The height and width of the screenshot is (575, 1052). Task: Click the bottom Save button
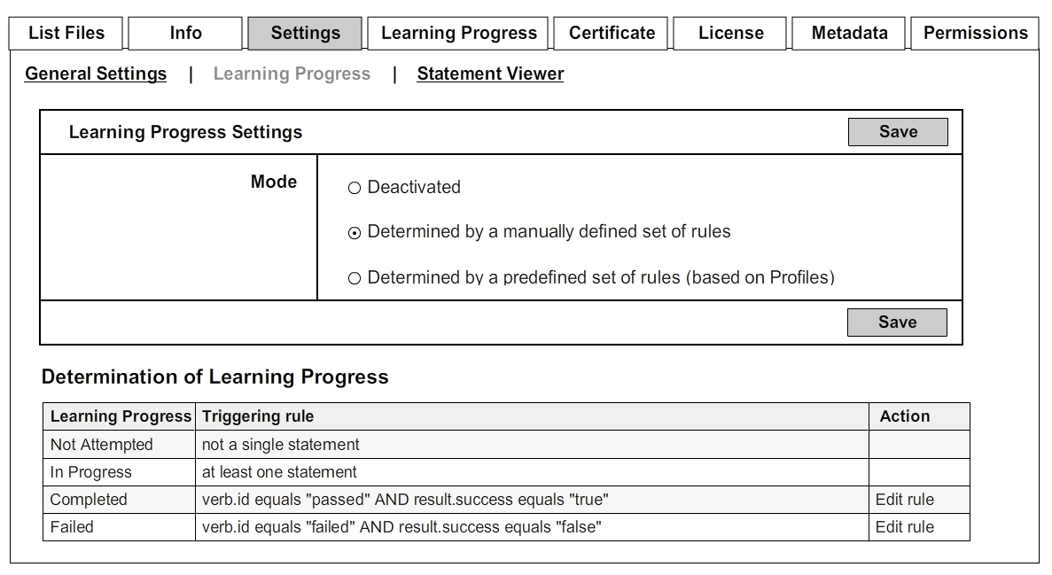point(897,322)
